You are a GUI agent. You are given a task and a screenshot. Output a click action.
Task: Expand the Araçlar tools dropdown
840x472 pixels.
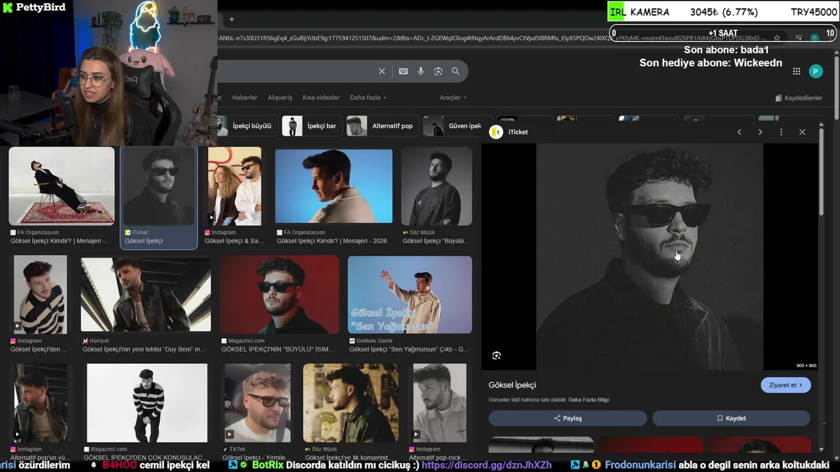coord(453,98)
